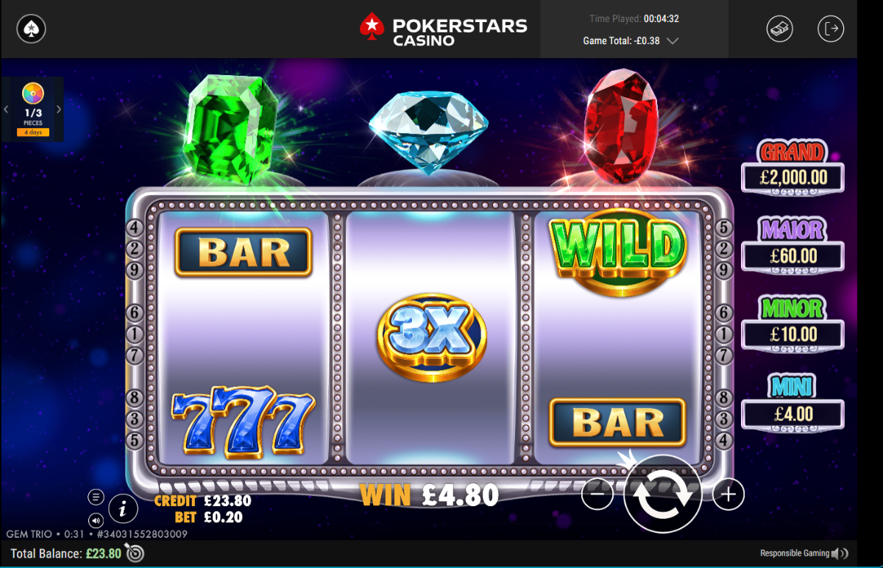883x568 pixels.
Task: Expand the Game Total dropdown chevron
Action: 673,41
